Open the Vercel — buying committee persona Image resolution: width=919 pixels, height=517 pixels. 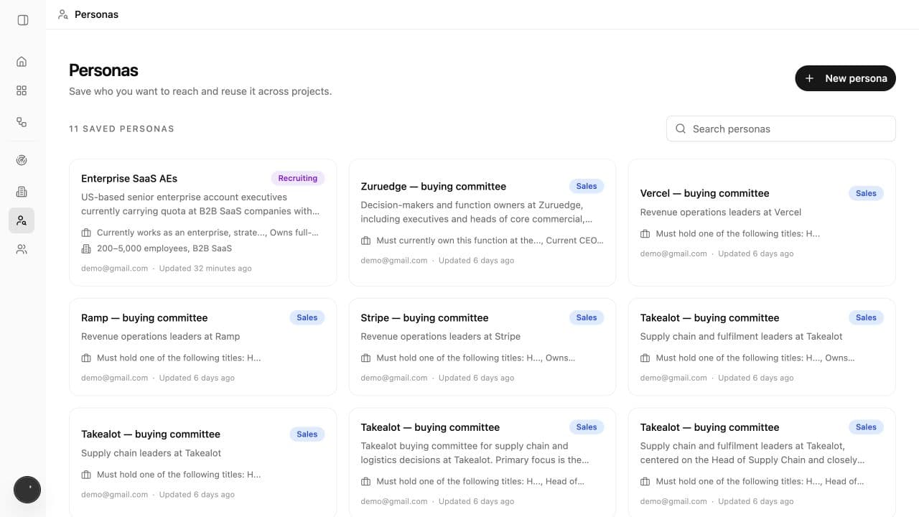tap(762, 223)
